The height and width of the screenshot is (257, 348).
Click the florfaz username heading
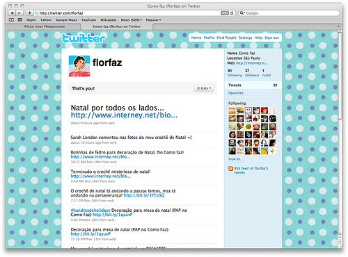tap(107, 63)
